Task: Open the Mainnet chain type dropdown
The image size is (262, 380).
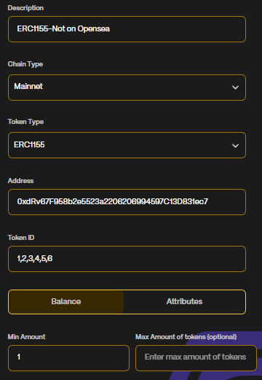Action: [127, 88]
